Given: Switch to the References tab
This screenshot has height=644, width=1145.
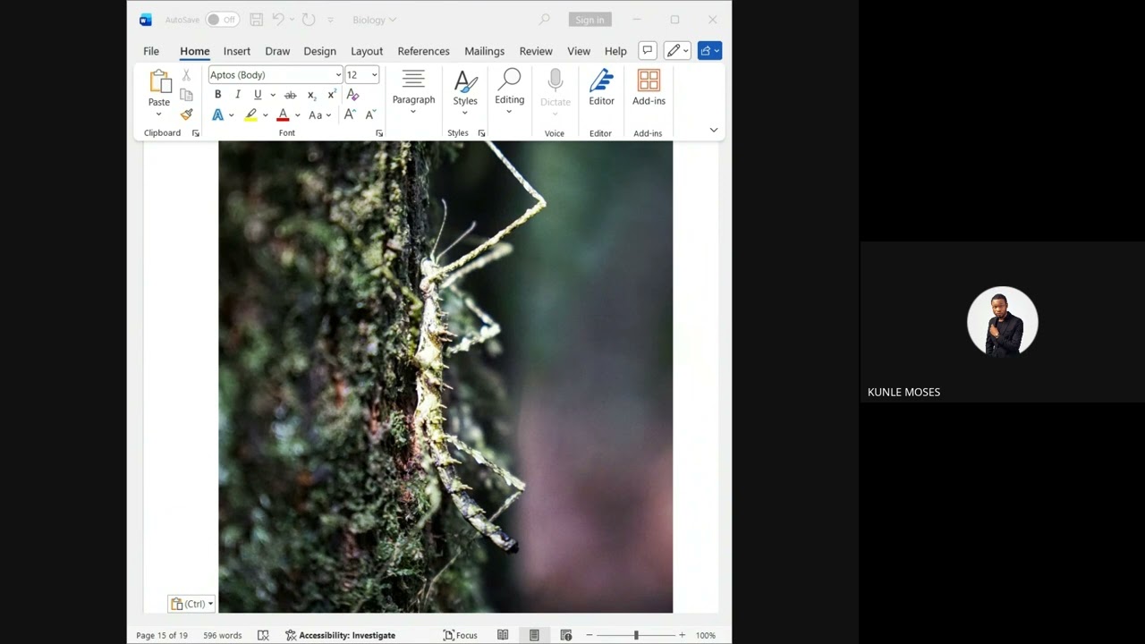Looking at the screenshot, I should pyautogui.click(x=423, y=51).
